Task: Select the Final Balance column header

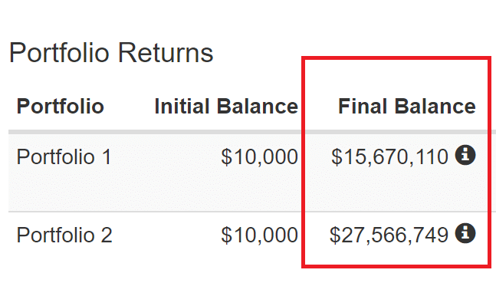Action: [x=407, y=106]
